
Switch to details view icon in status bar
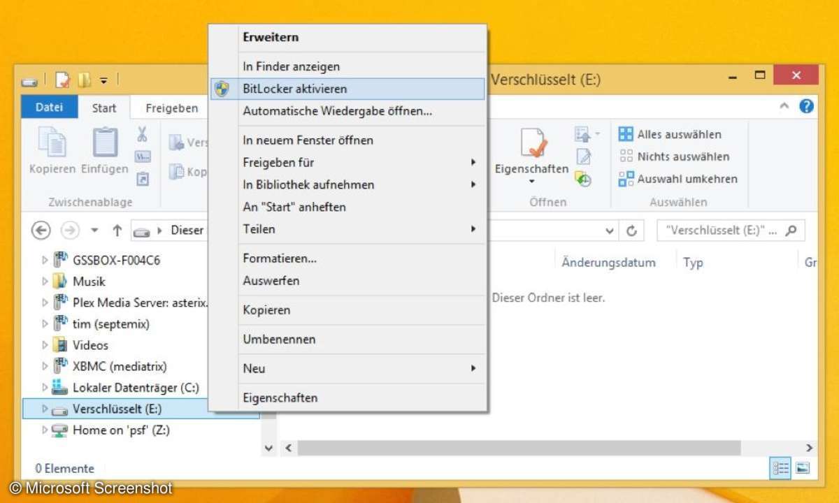click(x=781, y=468)
